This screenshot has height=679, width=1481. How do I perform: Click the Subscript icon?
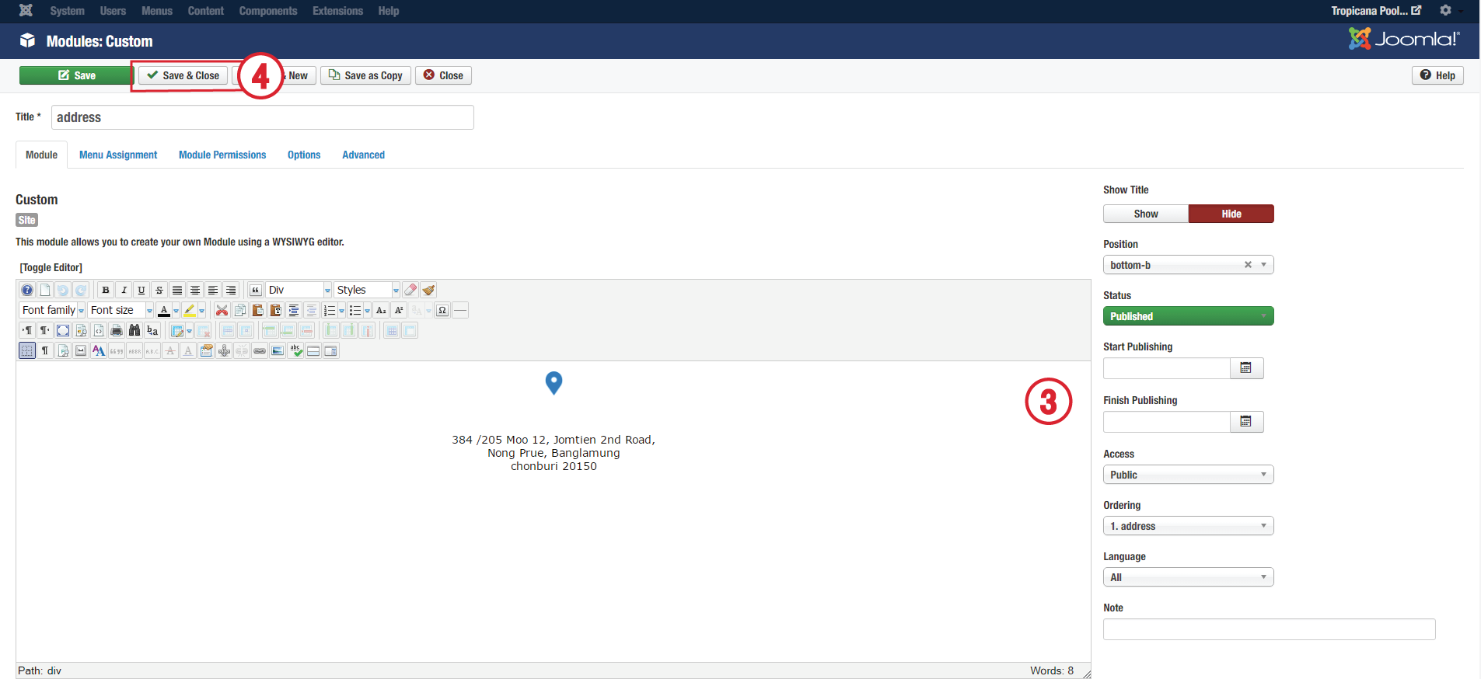pyautogui.click(x=381, y=310)
